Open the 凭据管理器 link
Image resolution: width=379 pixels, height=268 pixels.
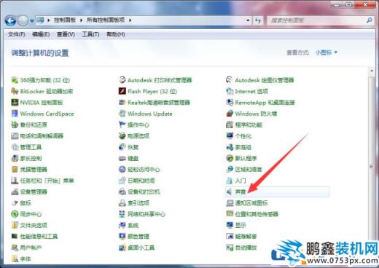pyautogui.click(x=34, y=170)
